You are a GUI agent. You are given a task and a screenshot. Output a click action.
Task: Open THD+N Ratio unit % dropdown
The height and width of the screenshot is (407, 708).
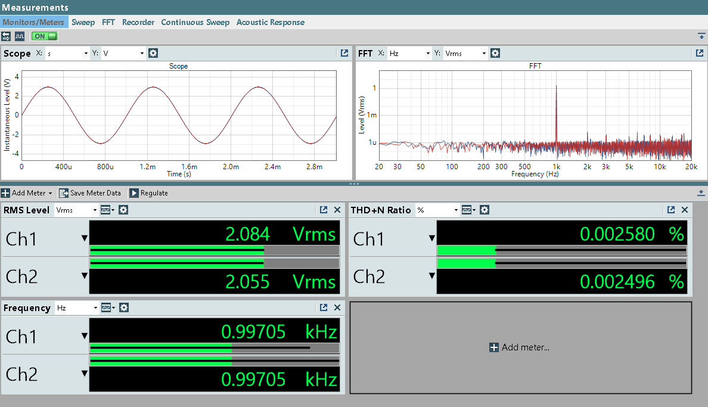437,210
